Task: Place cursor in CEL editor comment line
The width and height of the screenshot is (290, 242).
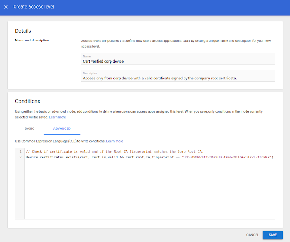Action: [115, 152]
